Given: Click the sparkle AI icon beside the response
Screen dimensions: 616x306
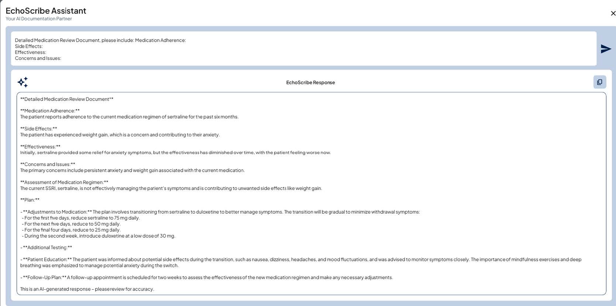Looking at the screenshot, I should [23, 82].
